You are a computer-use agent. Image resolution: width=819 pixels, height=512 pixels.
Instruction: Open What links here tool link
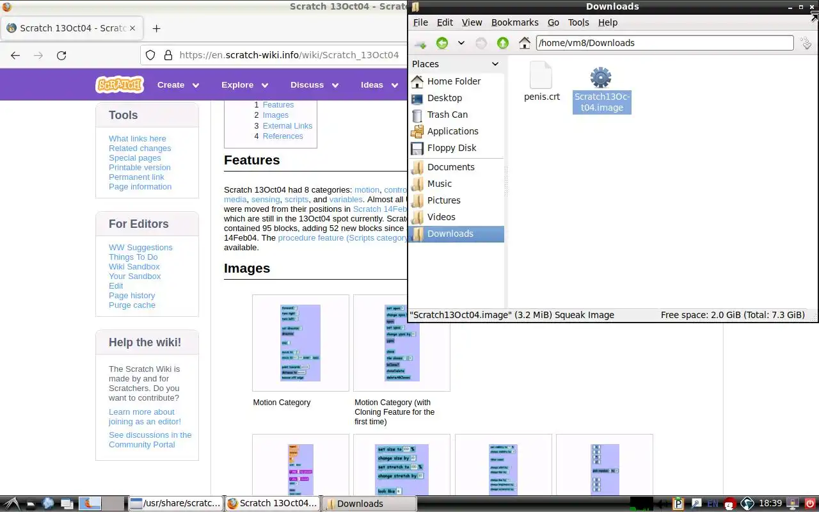pyautogui.click(x=137, y=138)
